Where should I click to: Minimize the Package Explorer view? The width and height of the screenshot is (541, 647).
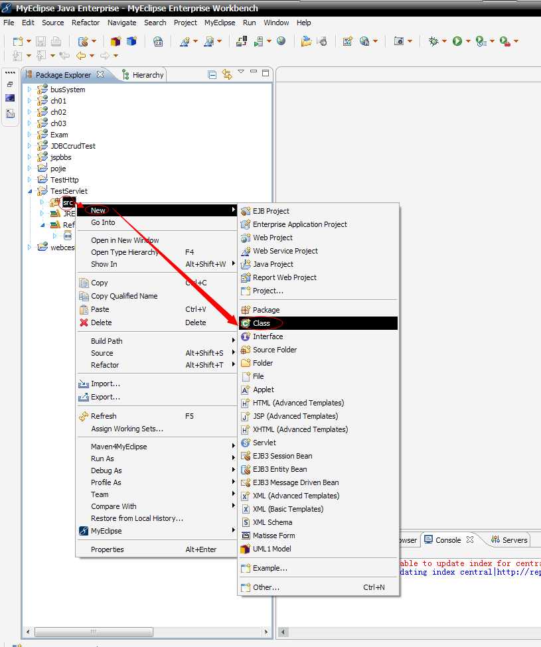[x=254, y=72]
